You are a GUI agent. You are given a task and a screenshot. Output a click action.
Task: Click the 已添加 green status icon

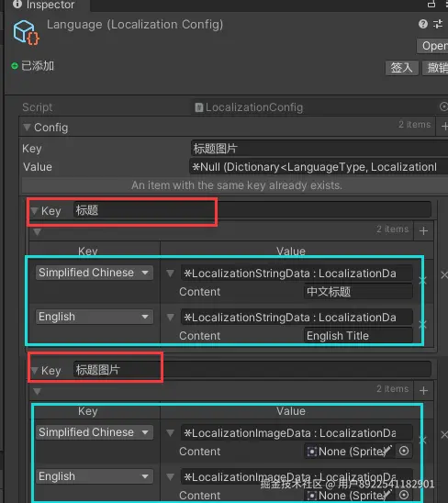(x=15, y=66)
